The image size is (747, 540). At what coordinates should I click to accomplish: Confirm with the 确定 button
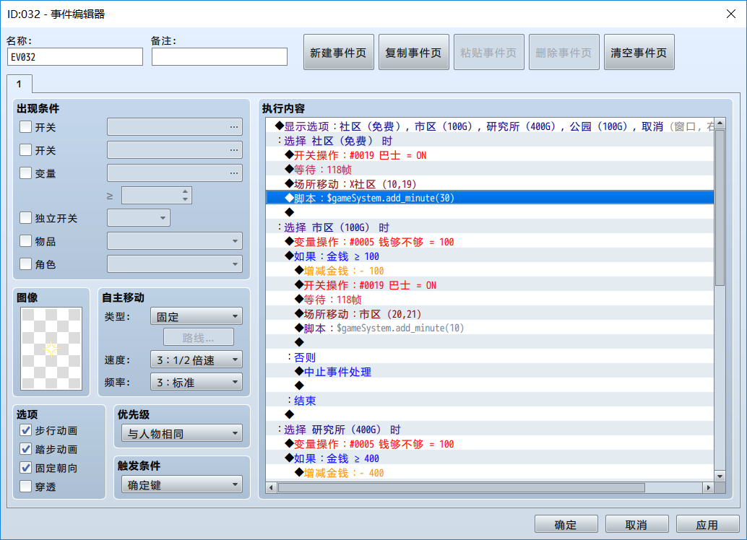click(566, 524)
